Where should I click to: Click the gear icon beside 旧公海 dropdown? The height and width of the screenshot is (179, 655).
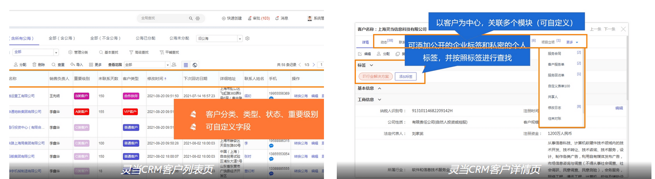point(248,38)
